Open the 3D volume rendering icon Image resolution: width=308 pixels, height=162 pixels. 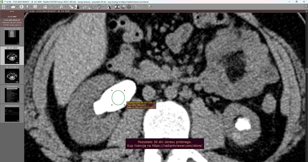(x=129, y=7)
